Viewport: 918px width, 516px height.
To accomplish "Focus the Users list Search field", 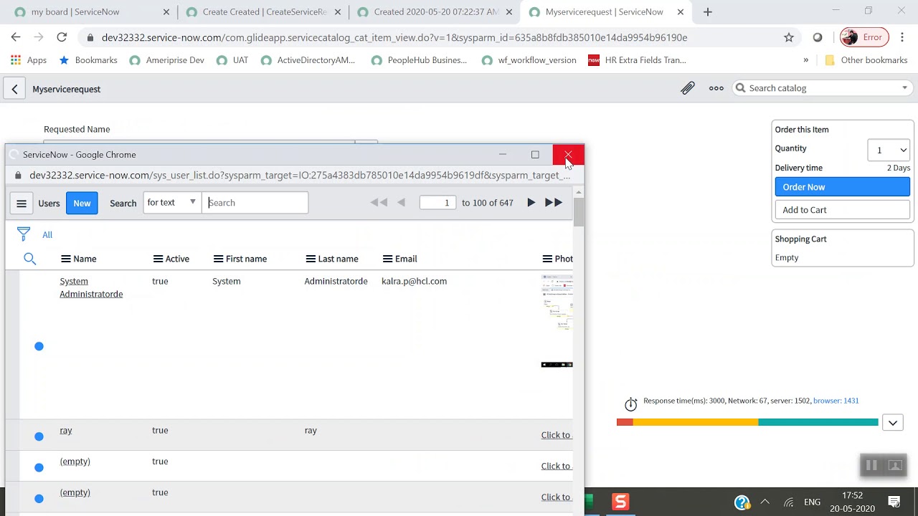I will (255, 203).
